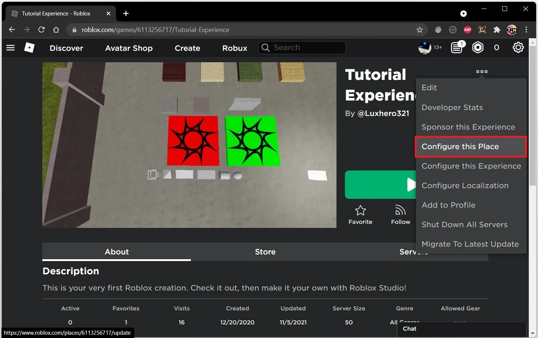Click the circular slash extension icon
538x338 pixels.
[x=453, y=30]
